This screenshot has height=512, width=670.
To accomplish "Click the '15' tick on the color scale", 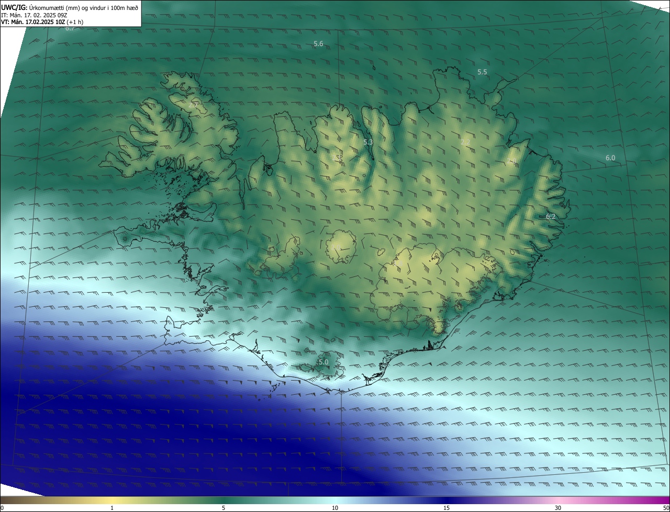I will [446, 508].
